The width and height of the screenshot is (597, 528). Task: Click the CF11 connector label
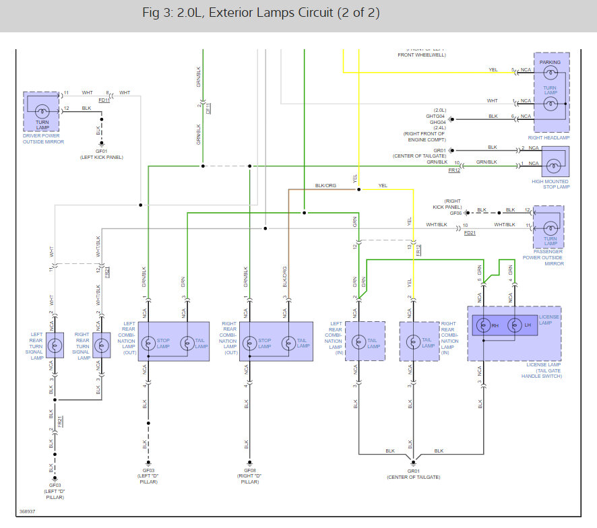[208, 108]
